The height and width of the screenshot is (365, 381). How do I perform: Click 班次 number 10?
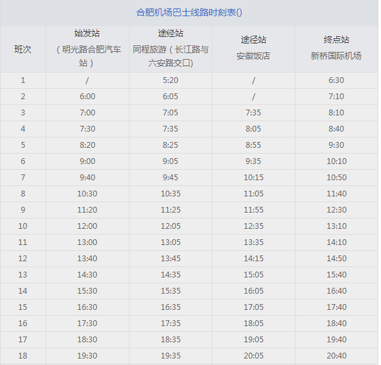pyautogui.click(x=23, y=226)
